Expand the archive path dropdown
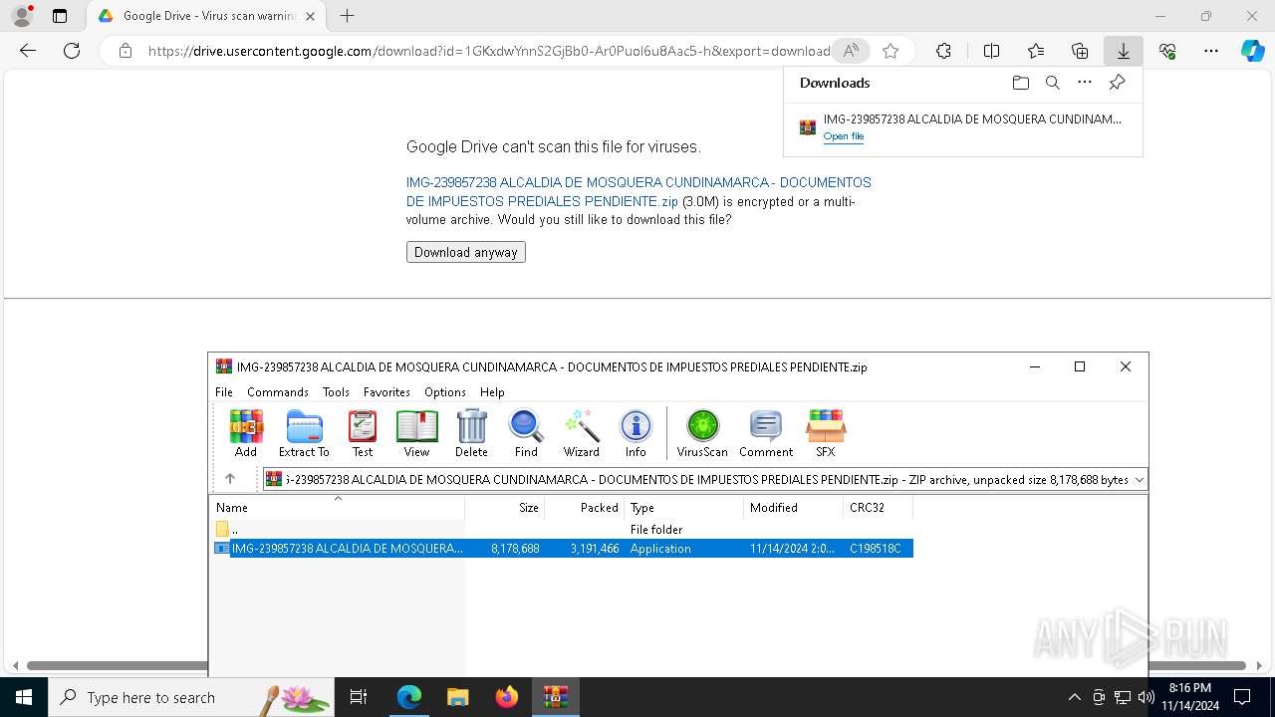This screenshot has height=717, width=1275. pos(1140,480)
